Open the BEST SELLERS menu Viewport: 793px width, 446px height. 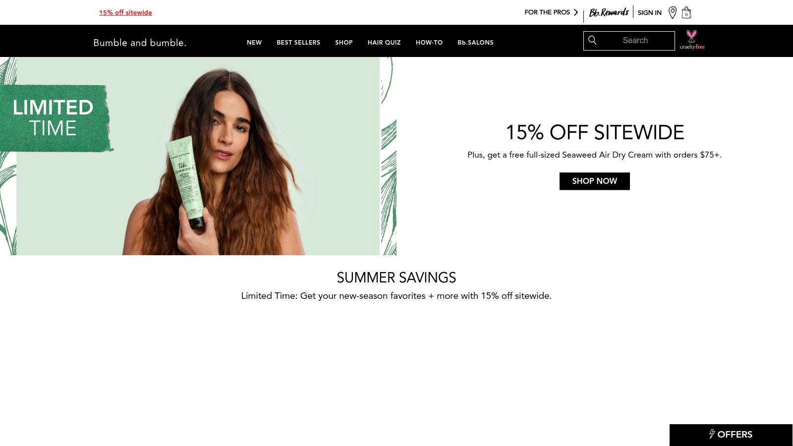tap(298, 43)
